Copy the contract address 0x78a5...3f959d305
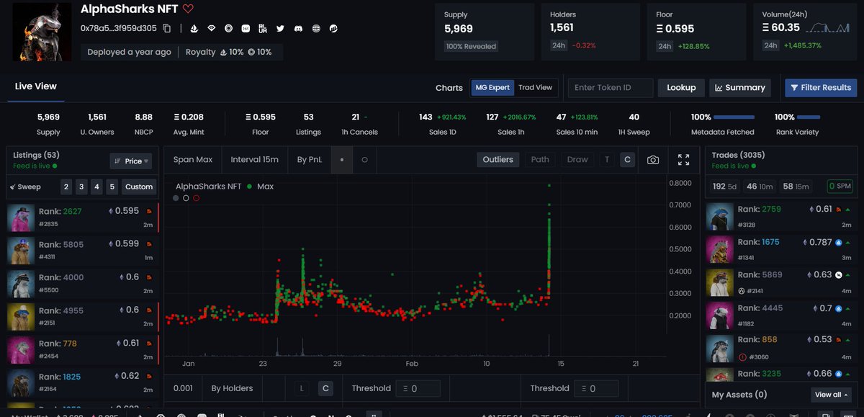This screenshot has width=864, height=417. [167, 29]
